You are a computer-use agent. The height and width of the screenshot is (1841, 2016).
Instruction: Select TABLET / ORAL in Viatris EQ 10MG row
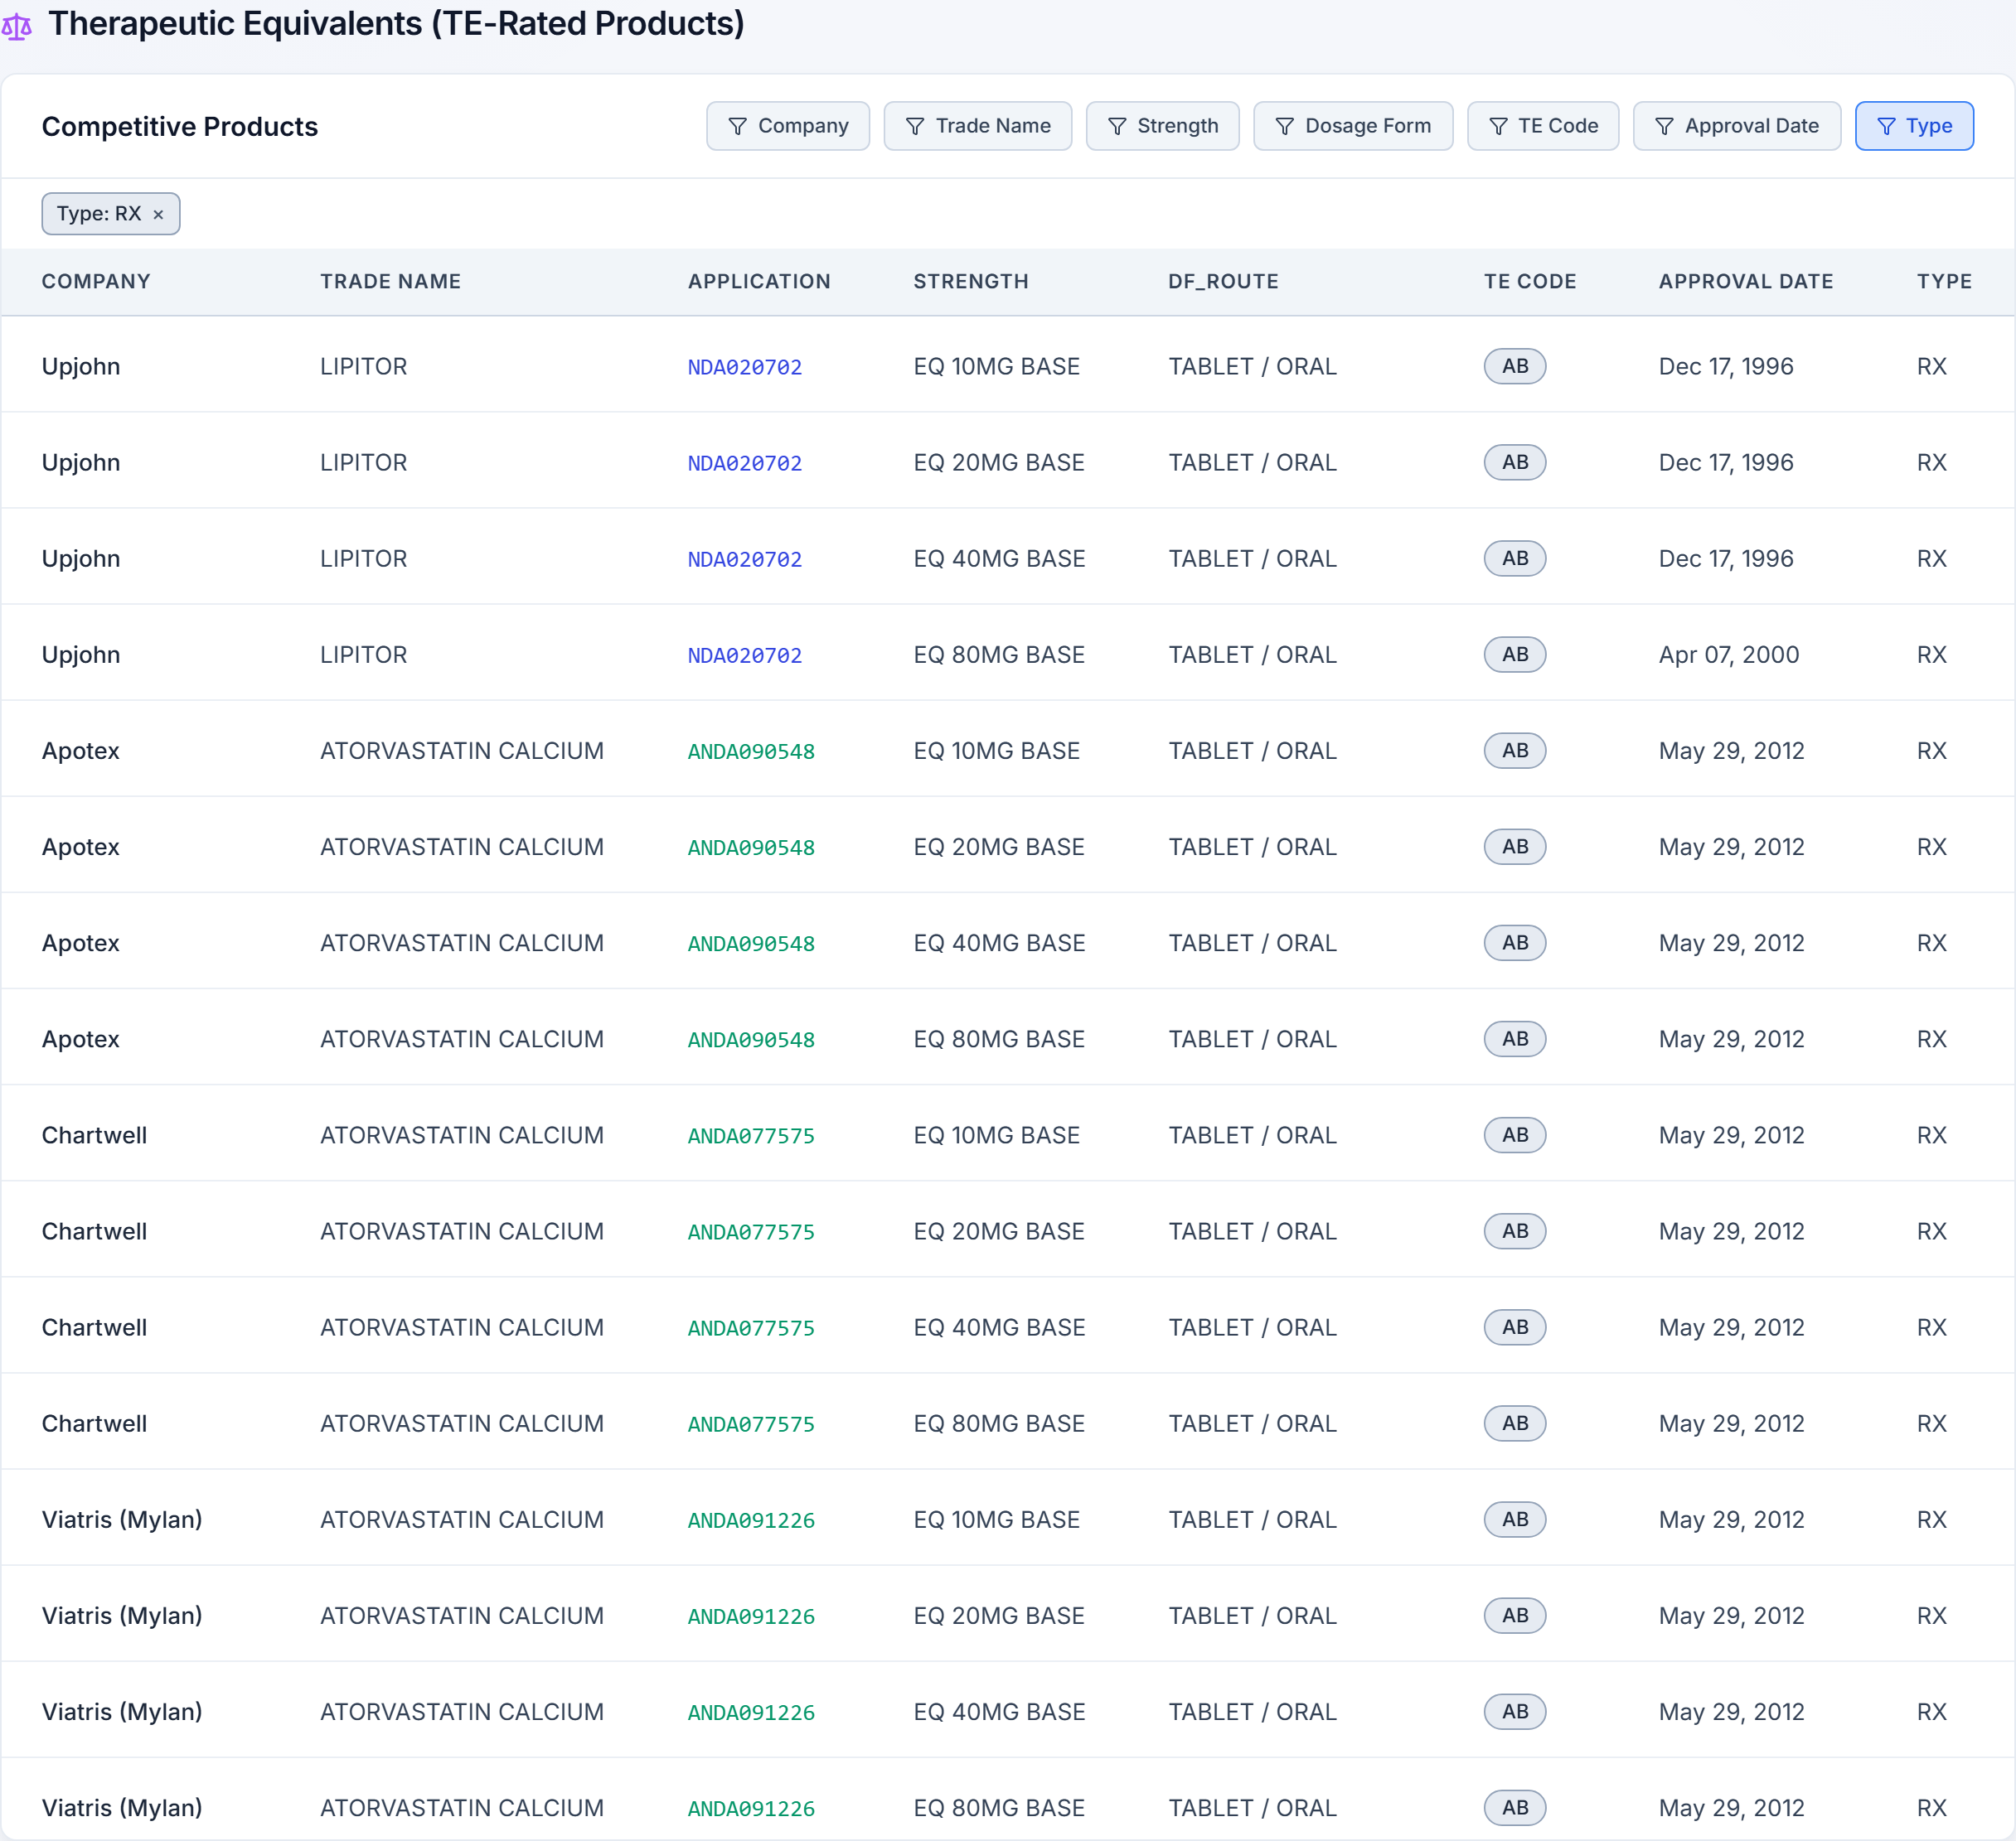(x=1253, y=1520)
